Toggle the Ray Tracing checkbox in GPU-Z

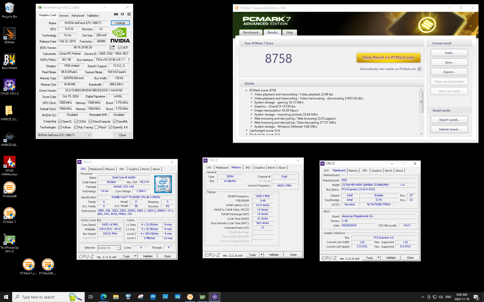click(76, 127)
